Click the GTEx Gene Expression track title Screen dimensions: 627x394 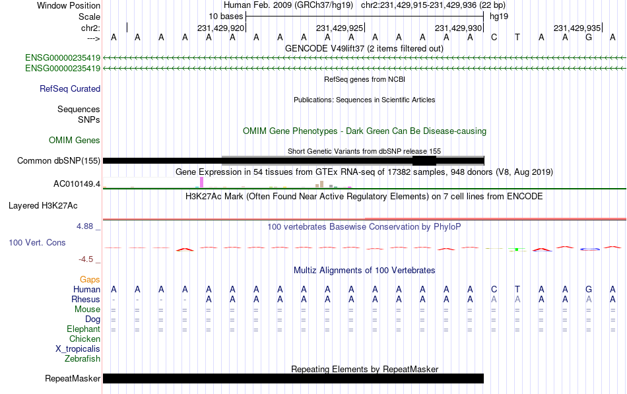click(364, 172)
